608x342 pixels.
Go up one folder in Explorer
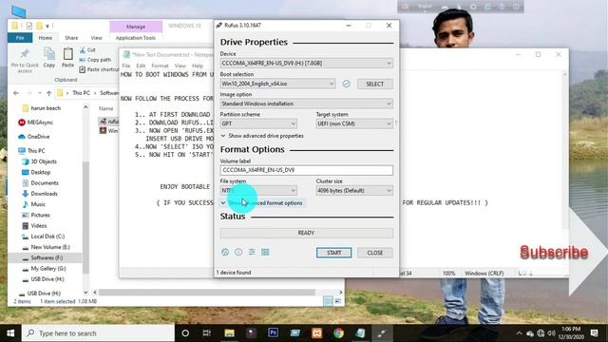pos(48,93)
